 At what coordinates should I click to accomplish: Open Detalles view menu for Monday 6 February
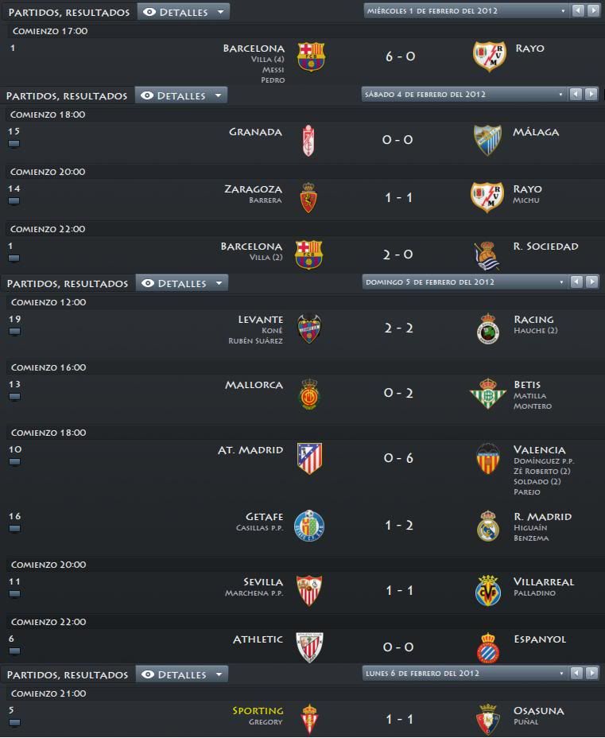[x=182, y=674]
